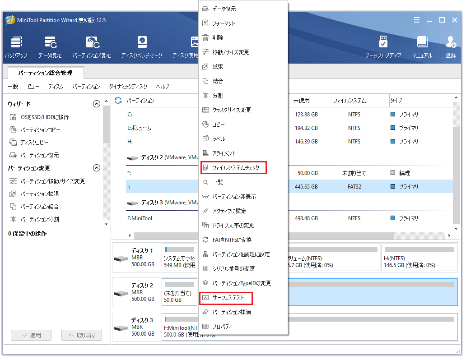The height and width of the screenshot is (360, 466).
Task: Select ディスクコピー in wizard sidebar
Action: (29, 143)
